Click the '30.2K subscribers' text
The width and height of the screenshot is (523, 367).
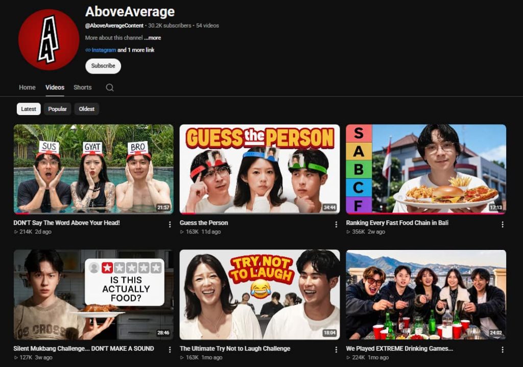(x=170, y=26)
